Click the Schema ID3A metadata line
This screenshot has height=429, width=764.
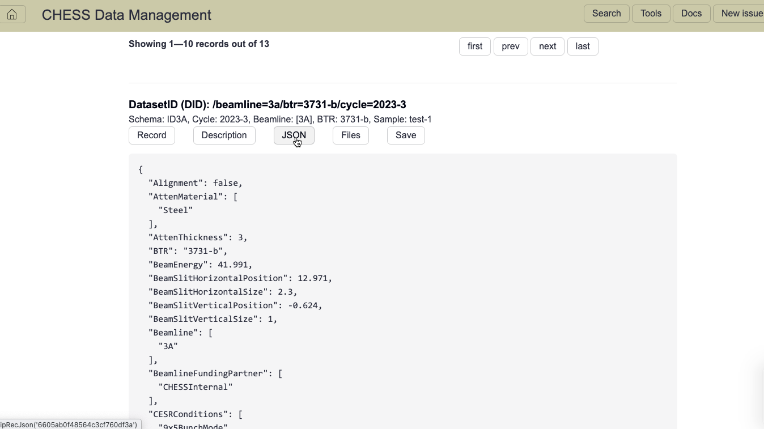pyautogui.click(x=280, y=120)
